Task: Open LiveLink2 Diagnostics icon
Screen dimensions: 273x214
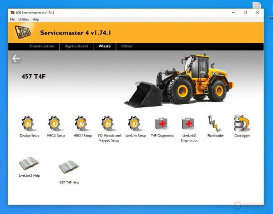Action: pos(188,123)
